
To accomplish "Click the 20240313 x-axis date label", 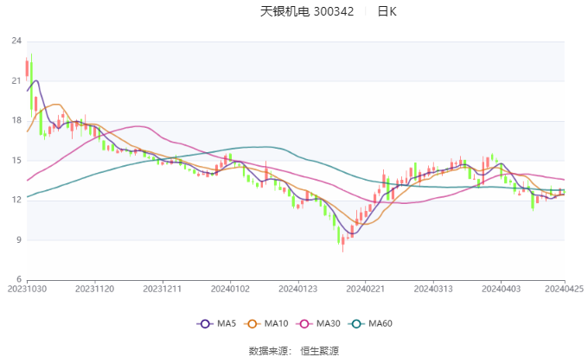I will pyautogui.click(x=431, y=290).
